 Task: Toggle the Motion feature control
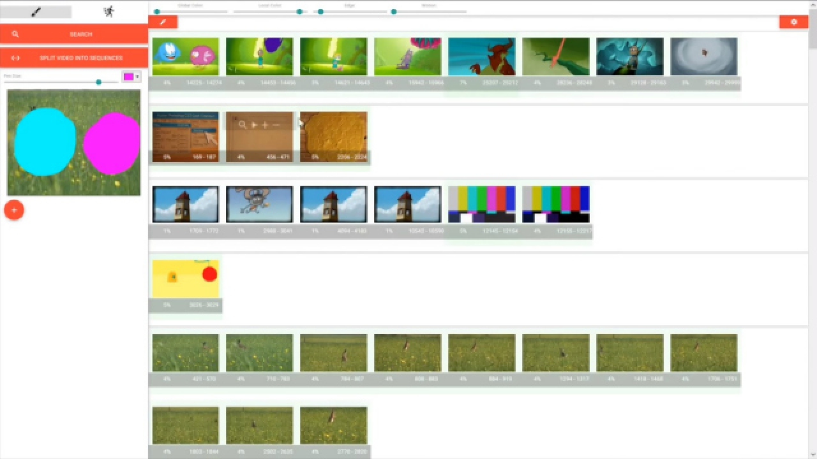(x=394, y=11)
